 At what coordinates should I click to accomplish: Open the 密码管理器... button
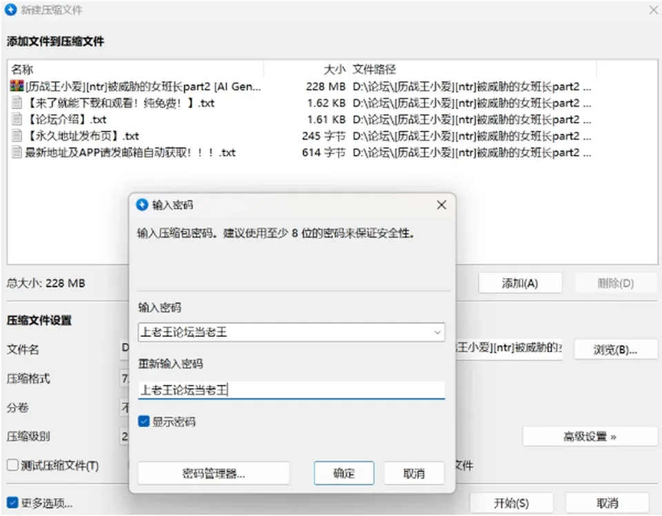(x=214, y=473)
